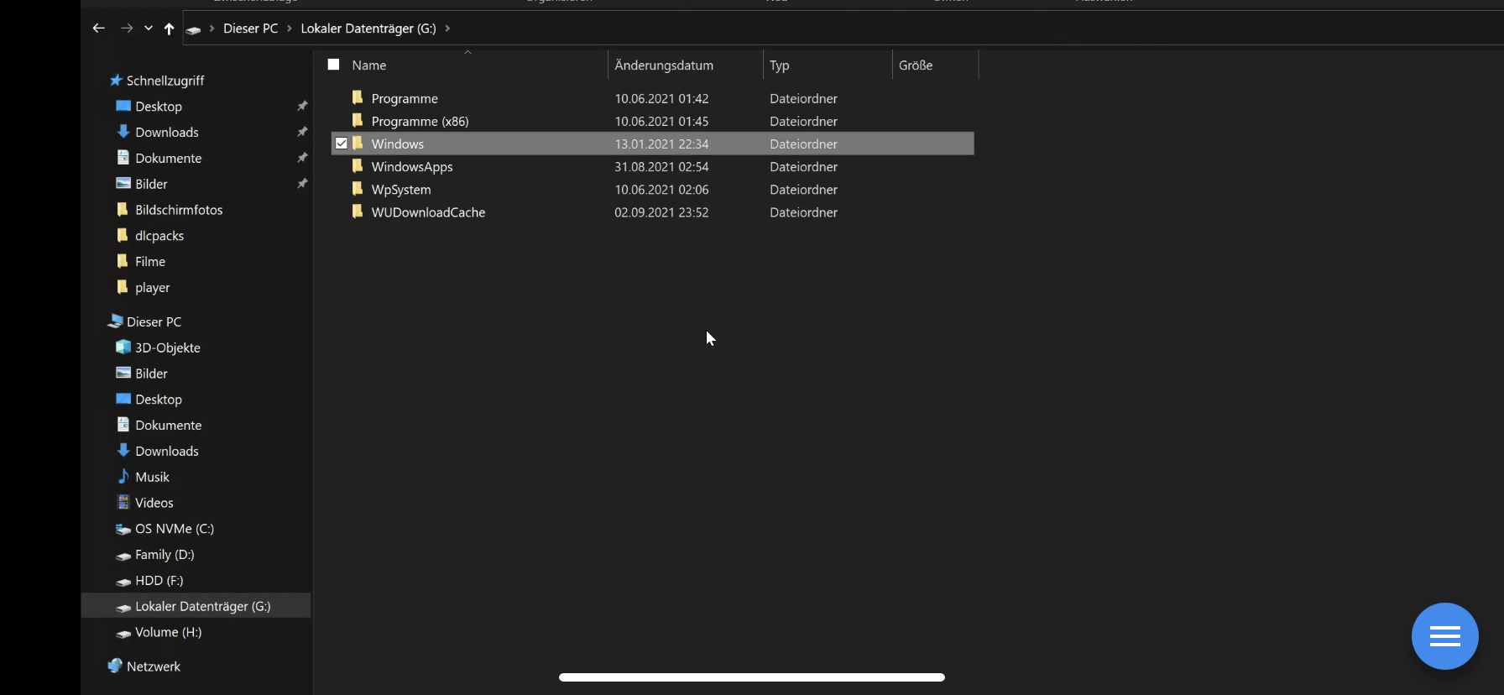Open recent locations dropdown chevron

coord(149,29)
